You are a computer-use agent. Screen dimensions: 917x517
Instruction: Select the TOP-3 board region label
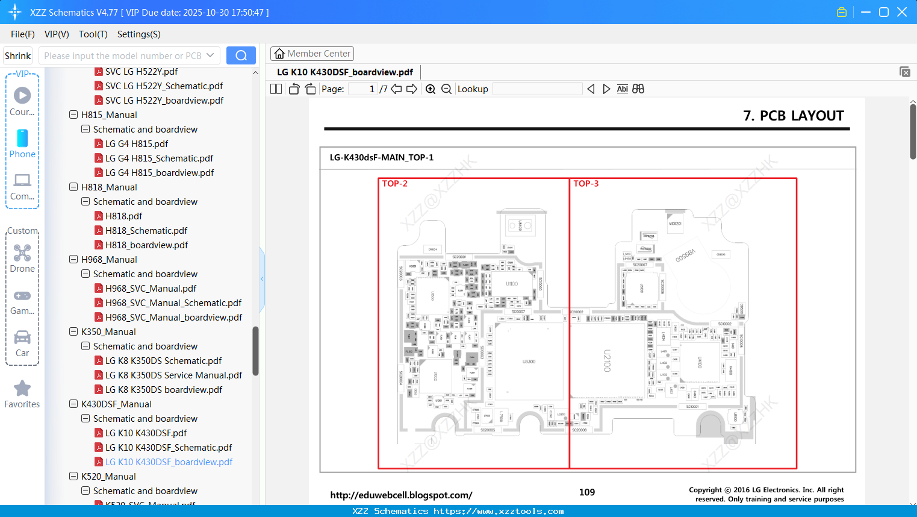tap(586, 183)
